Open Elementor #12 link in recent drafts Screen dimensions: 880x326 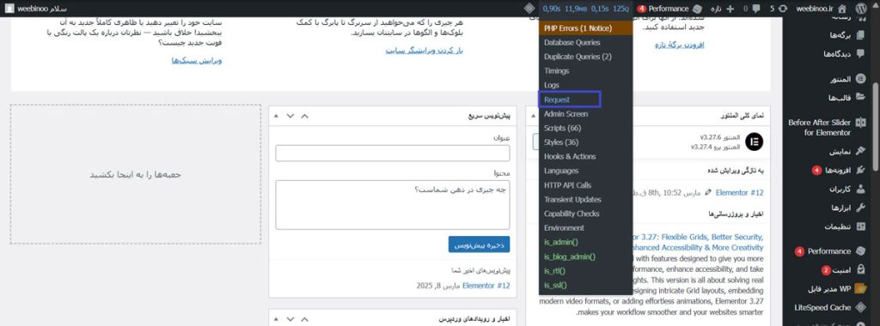[486, 286]
